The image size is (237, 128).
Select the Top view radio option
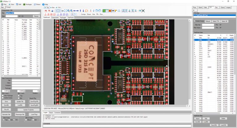pos(47,7)
